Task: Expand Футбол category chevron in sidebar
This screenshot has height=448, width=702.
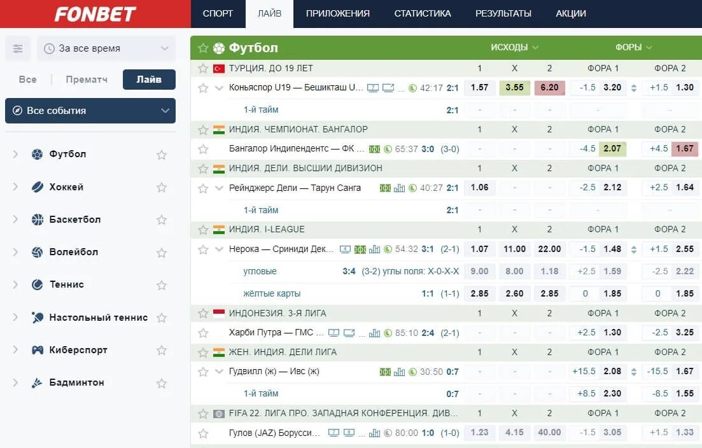Action: (x=16, y=154)
